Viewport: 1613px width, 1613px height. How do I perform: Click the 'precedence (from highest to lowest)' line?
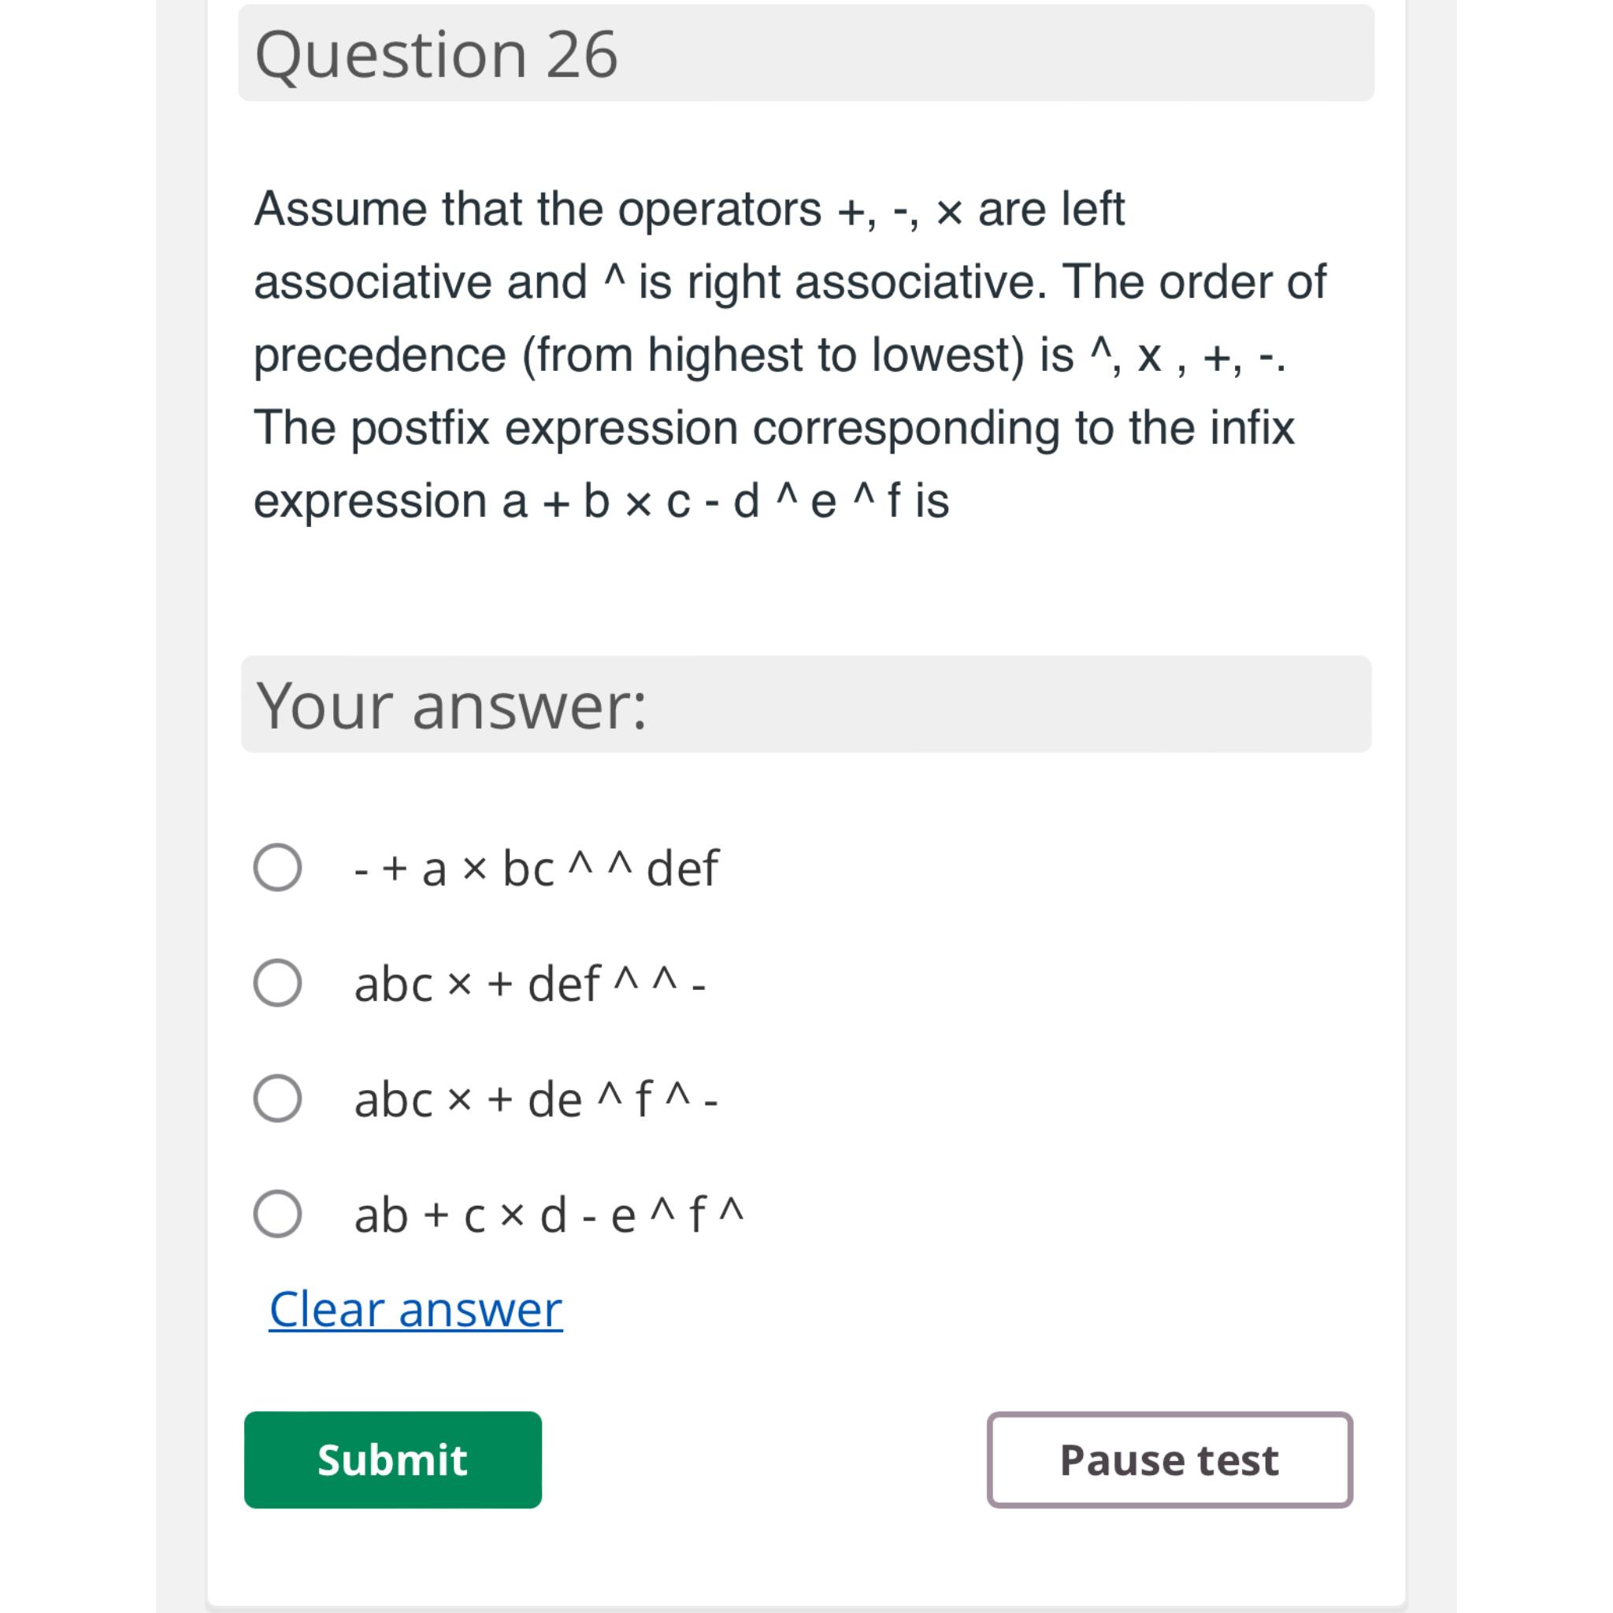click(x=769, y=355)
